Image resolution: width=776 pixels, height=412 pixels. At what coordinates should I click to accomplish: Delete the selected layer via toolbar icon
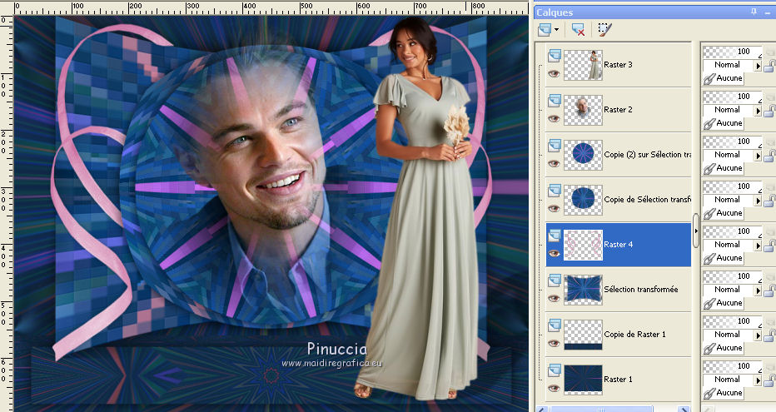(578, 30)
